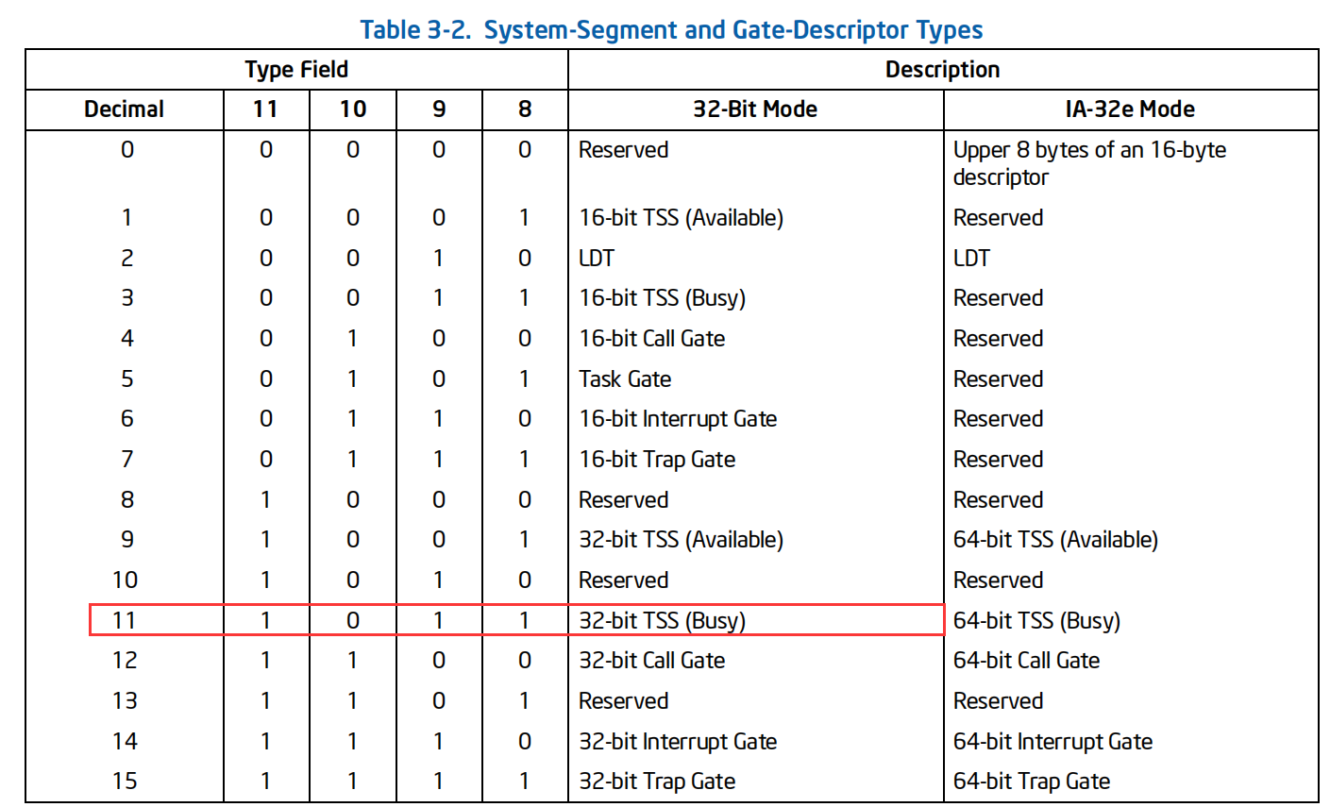
Task: Click 'Reserved' in 32-Bit column of row 13
Action: point(623,701)
